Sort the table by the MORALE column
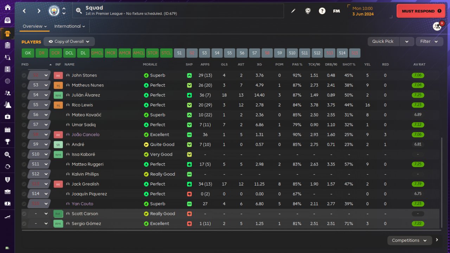Viewport: 450px width, 253px height. coord(150,65)
